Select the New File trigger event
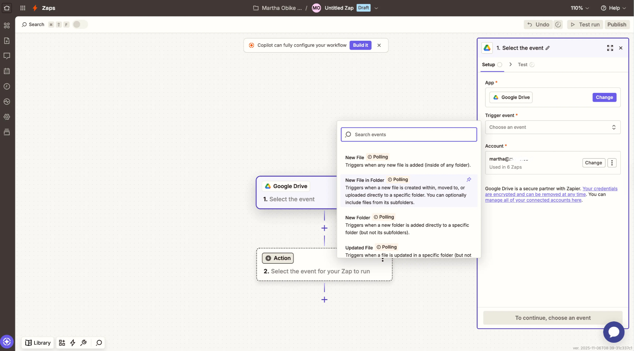 pyautogui.click(x=409, y=161)
